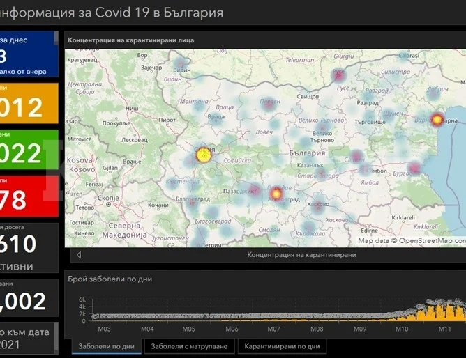Switch to 'Заболели по дни' tab
The image size is (466, 358).
pos(107,346)
